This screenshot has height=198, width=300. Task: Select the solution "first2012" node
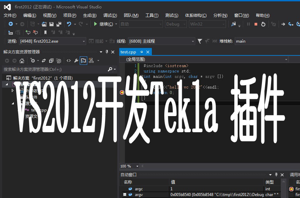tap(43, 78)
